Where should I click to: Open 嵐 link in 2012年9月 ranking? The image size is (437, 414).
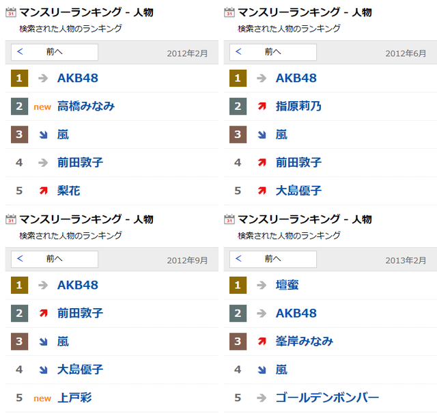click(63, 342)
